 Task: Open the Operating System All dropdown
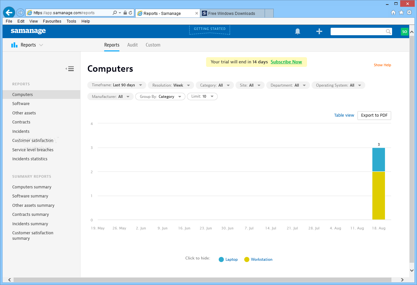[x=338, y=85]
